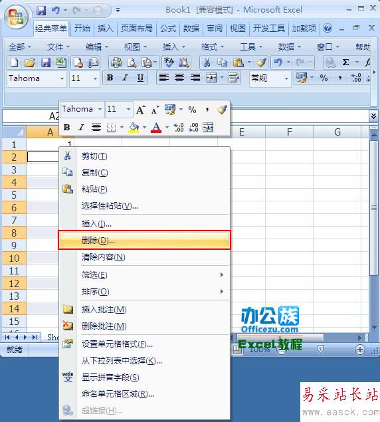The height and width of the screenshot is (422, 380).
Task: Click Decrease Decimal in mini toolbar
Action: click(x=193, y=128)
